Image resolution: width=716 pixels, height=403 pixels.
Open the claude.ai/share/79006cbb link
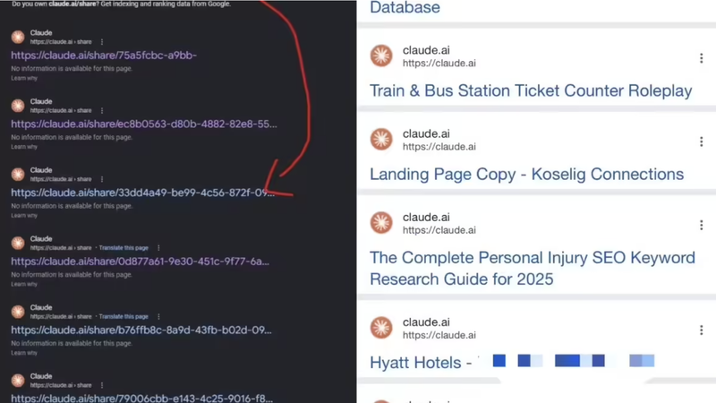(142, 398)
